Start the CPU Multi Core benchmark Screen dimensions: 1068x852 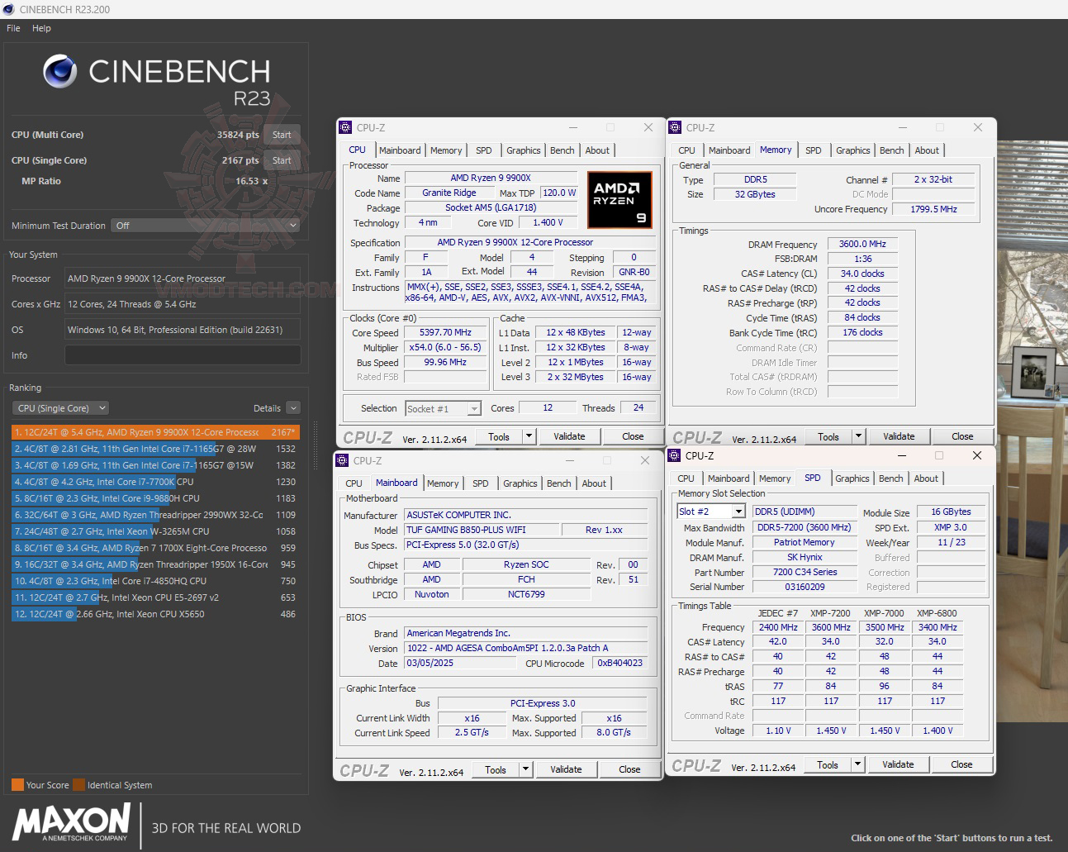click(282, 135)
